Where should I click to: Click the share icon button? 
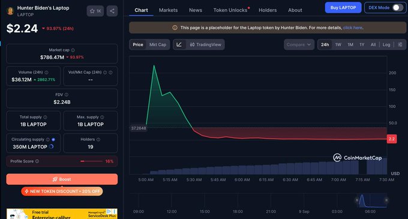[x=112, y=11]
